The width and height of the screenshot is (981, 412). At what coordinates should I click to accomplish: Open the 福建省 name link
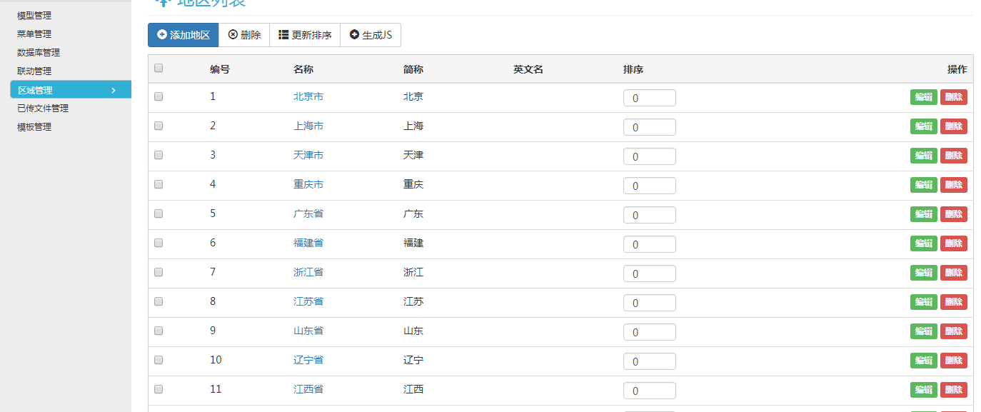pos(308,243)
